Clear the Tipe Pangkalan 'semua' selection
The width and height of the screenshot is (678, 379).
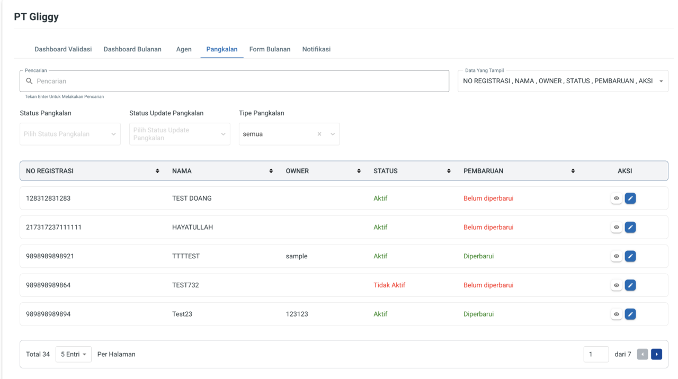319,134
